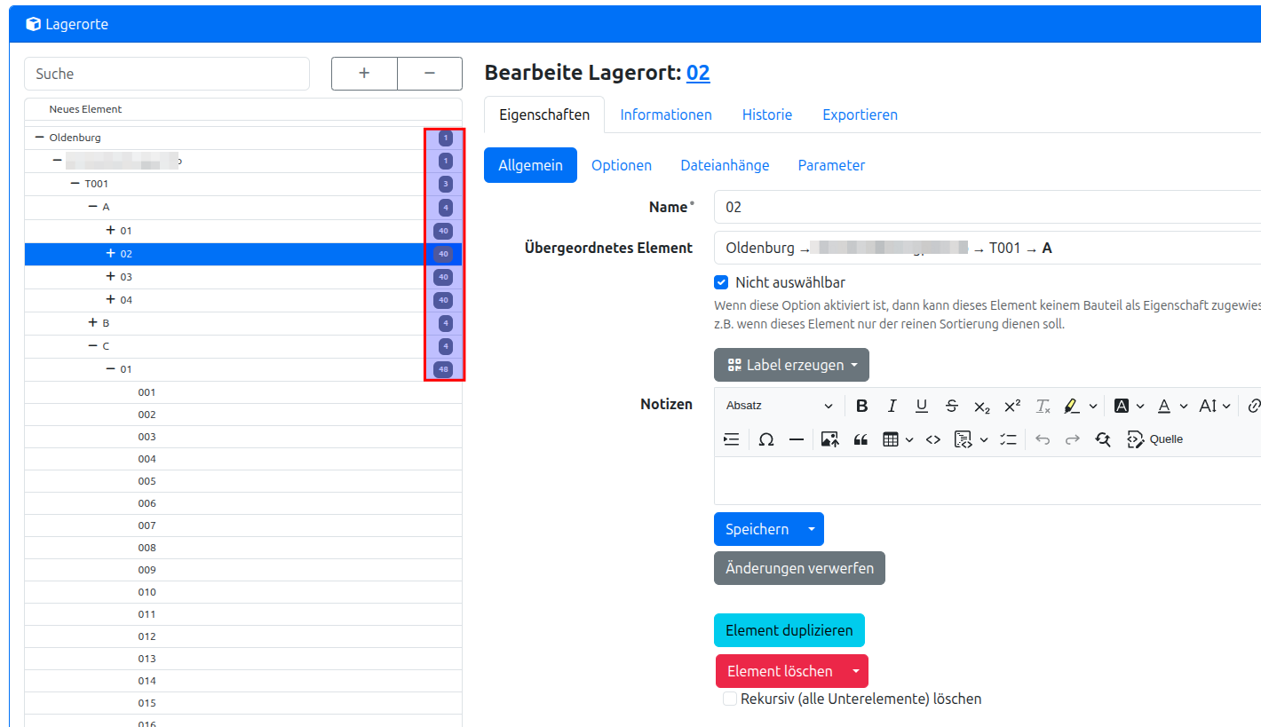1261x727 pixels.
Task: Open the Absatz paragraph style dropdown
Action: click(x=779, y=406)
